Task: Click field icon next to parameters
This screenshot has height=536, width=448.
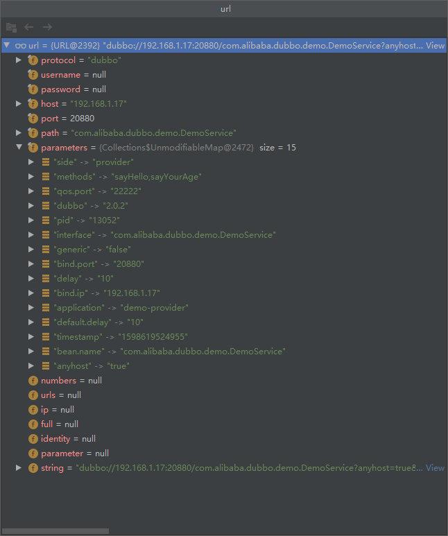Action: (33, 148)
